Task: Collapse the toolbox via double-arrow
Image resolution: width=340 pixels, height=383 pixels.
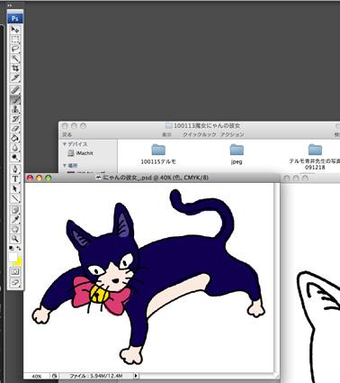Action: 10,5
